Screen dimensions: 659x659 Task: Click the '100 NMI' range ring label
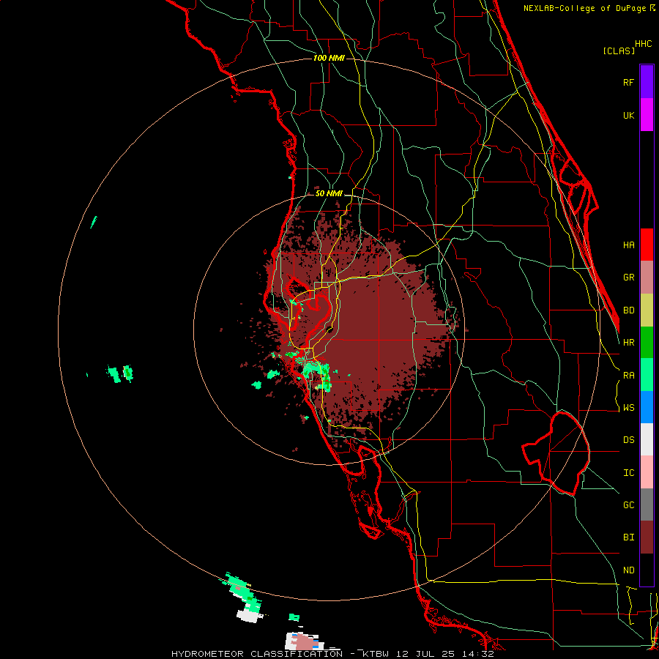pyautogui.click(x=329, y=58)
